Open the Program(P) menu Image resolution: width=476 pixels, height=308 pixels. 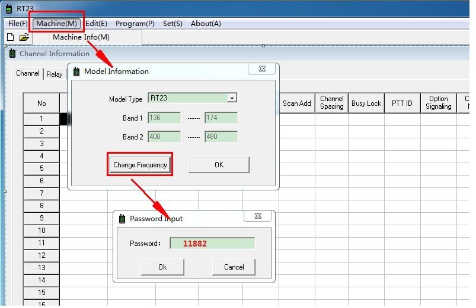tap(135, 24)
